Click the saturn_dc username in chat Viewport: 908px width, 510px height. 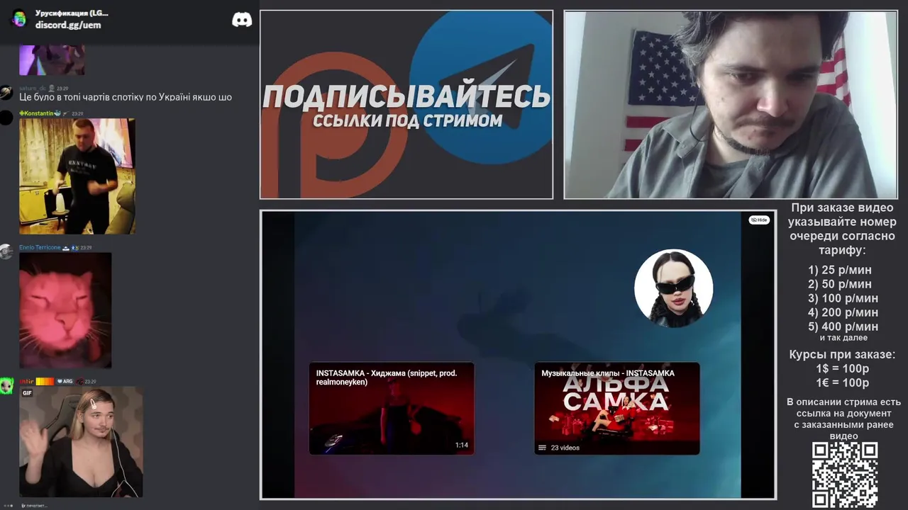click(33, 89)
